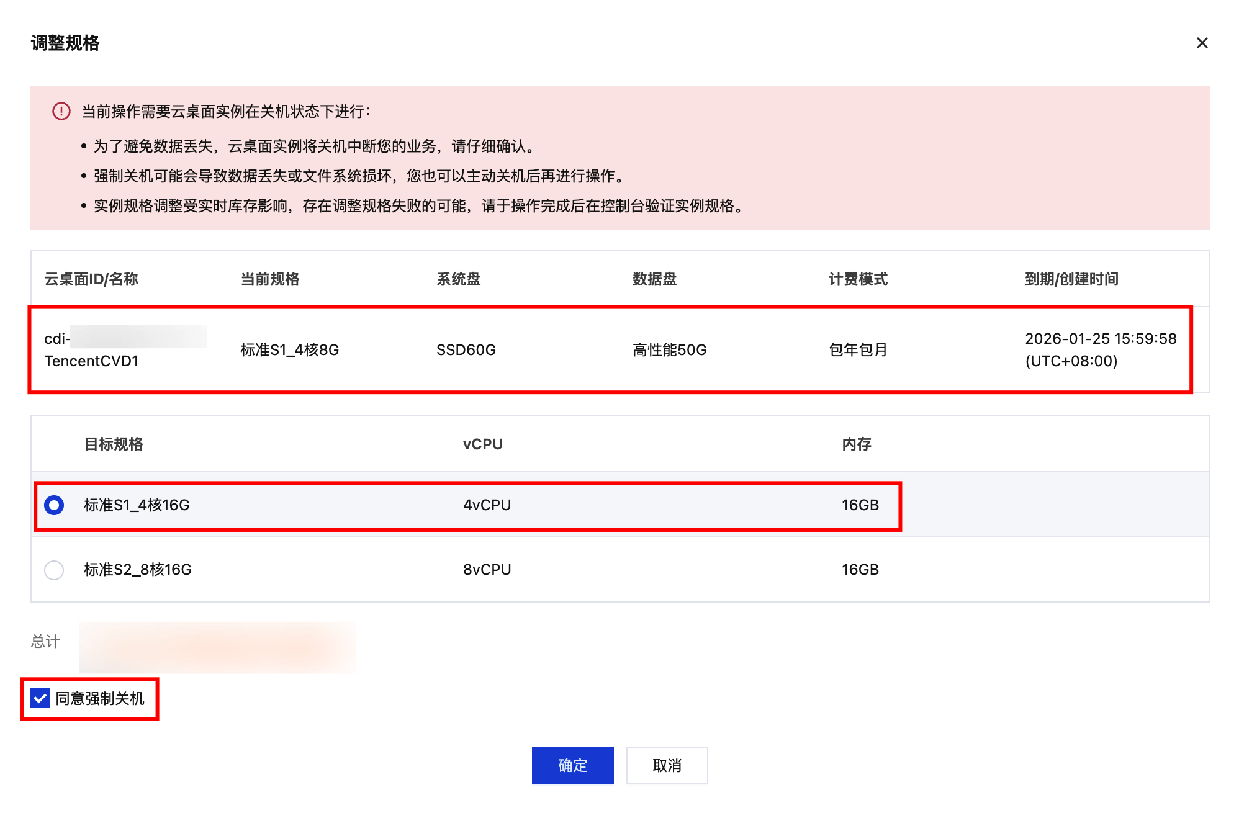The width and height of the screenshot is (1239, 813).
Task: Click the 包年包月 billing mode cell
Action: (858, 350)
